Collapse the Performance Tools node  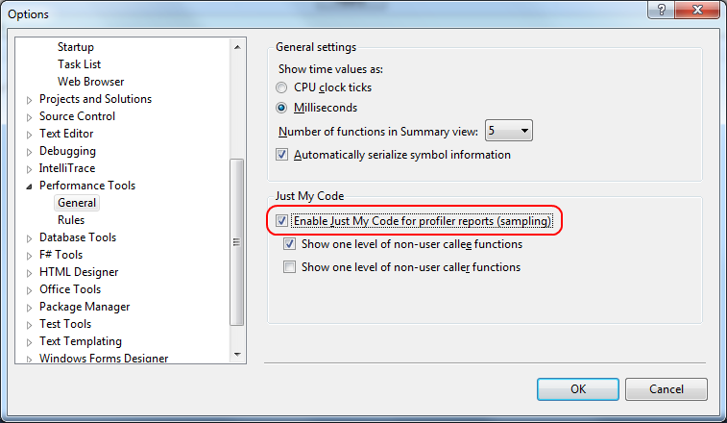coord(29,187)
